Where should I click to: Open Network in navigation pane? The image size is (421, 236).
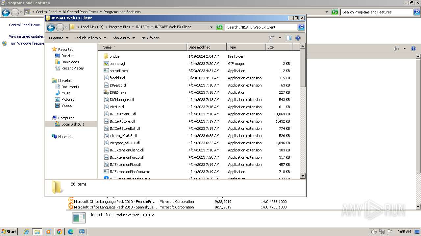coord(65,137)
